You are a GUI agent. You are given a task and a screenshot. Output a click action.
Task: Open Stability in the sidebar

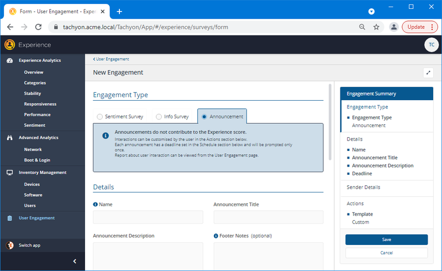point(33,93)
